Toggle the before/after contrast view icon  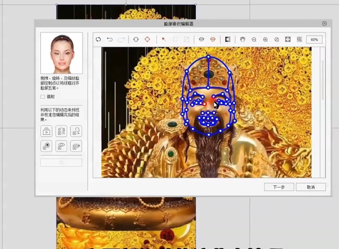227,40
